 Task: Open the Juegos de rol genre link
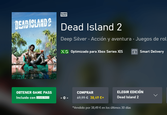151,39
